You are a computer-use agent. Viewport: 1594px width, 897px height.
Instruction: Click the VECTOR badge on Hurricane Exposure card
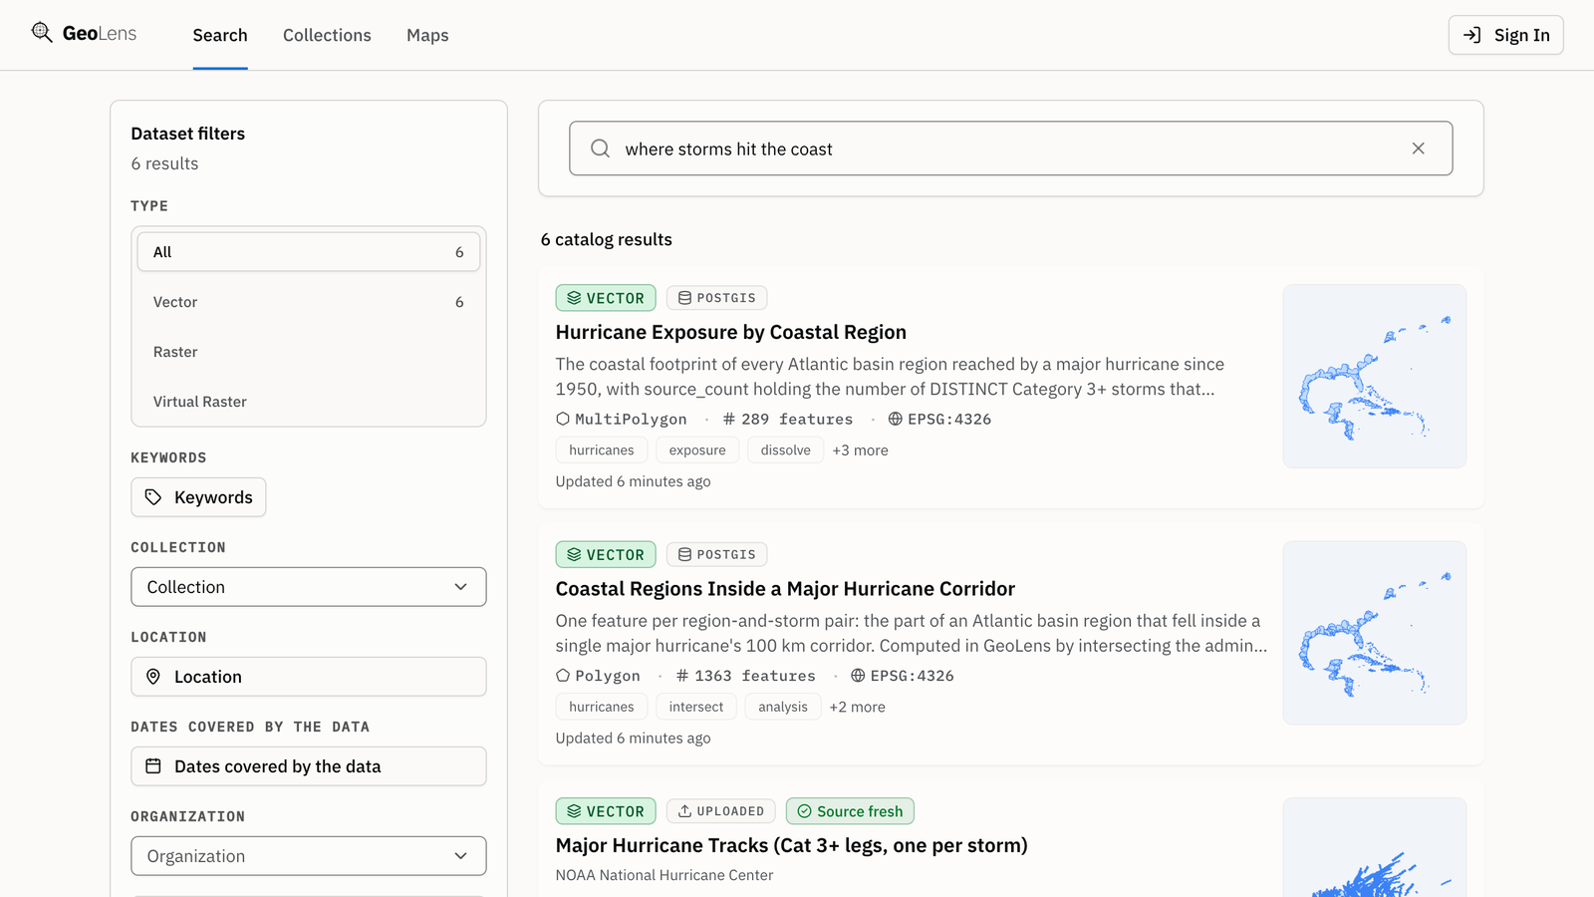[606, 298]
